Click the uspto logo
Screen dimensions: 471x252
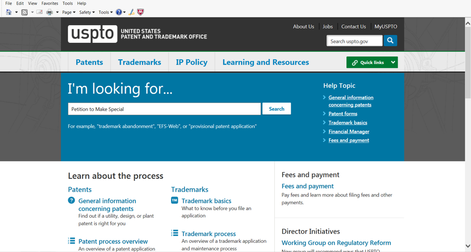93,34
